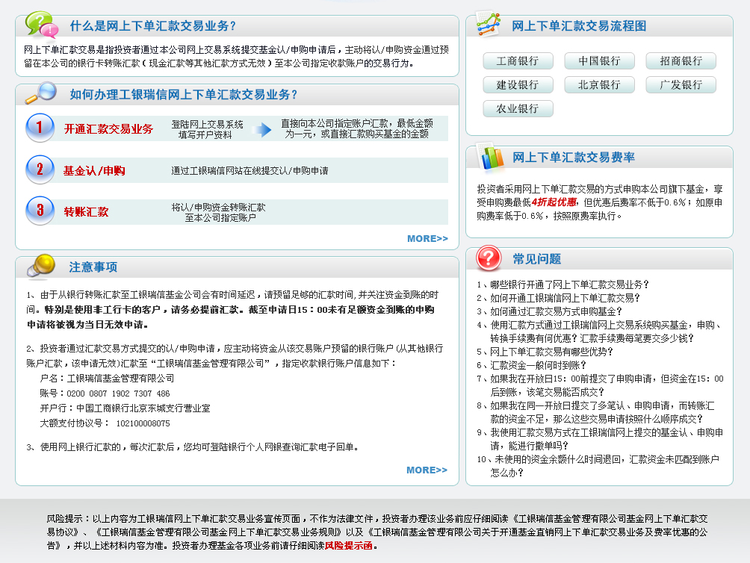Open MORE link in the 注意事项 section
Screen dimensions: 750x563
pos(427,470)
